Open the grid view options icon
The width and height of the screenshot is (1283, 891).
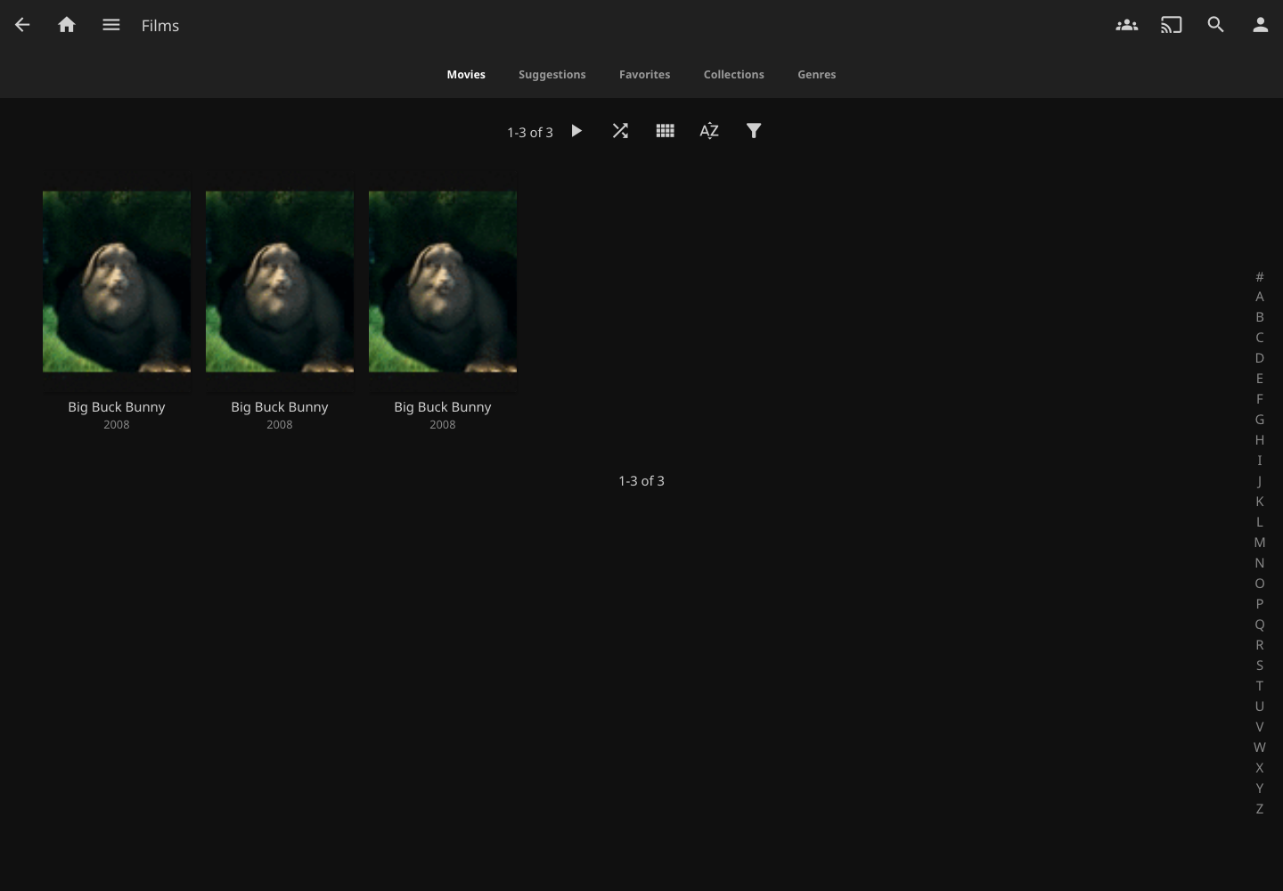pyautogui.click(x=666, y=131)
